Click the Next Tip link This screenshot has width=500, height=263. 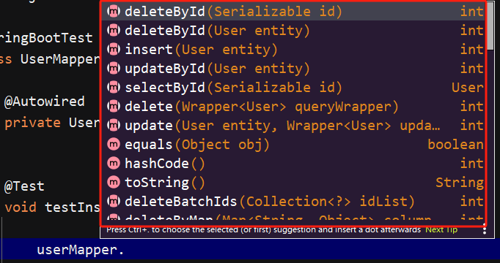click(441, 229)
